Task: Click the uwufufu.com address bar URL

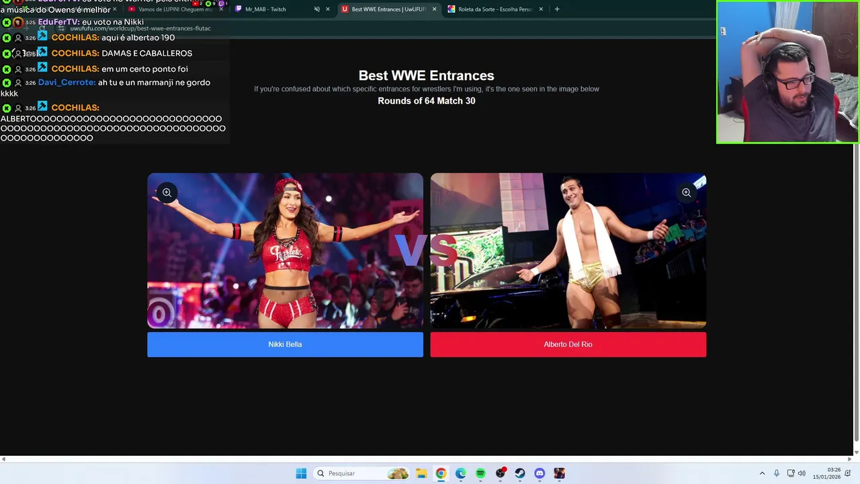Action: click(140, 29)
